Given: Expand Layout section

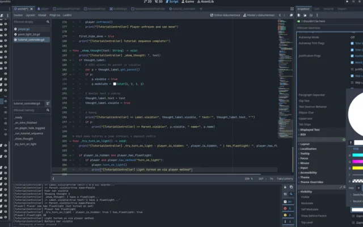Looking at the screenshot, I should tap(304, 144).
